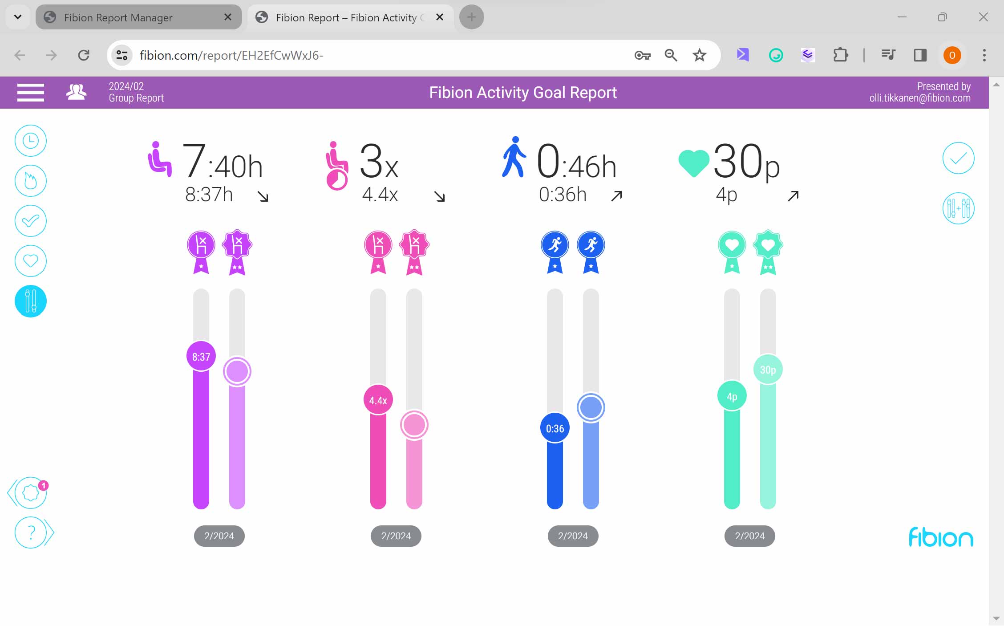Image resolution: width=1004 pixels, height=626 pixels.
Task: Click the fibion logo at bottom right
Action: pos(941,537)
